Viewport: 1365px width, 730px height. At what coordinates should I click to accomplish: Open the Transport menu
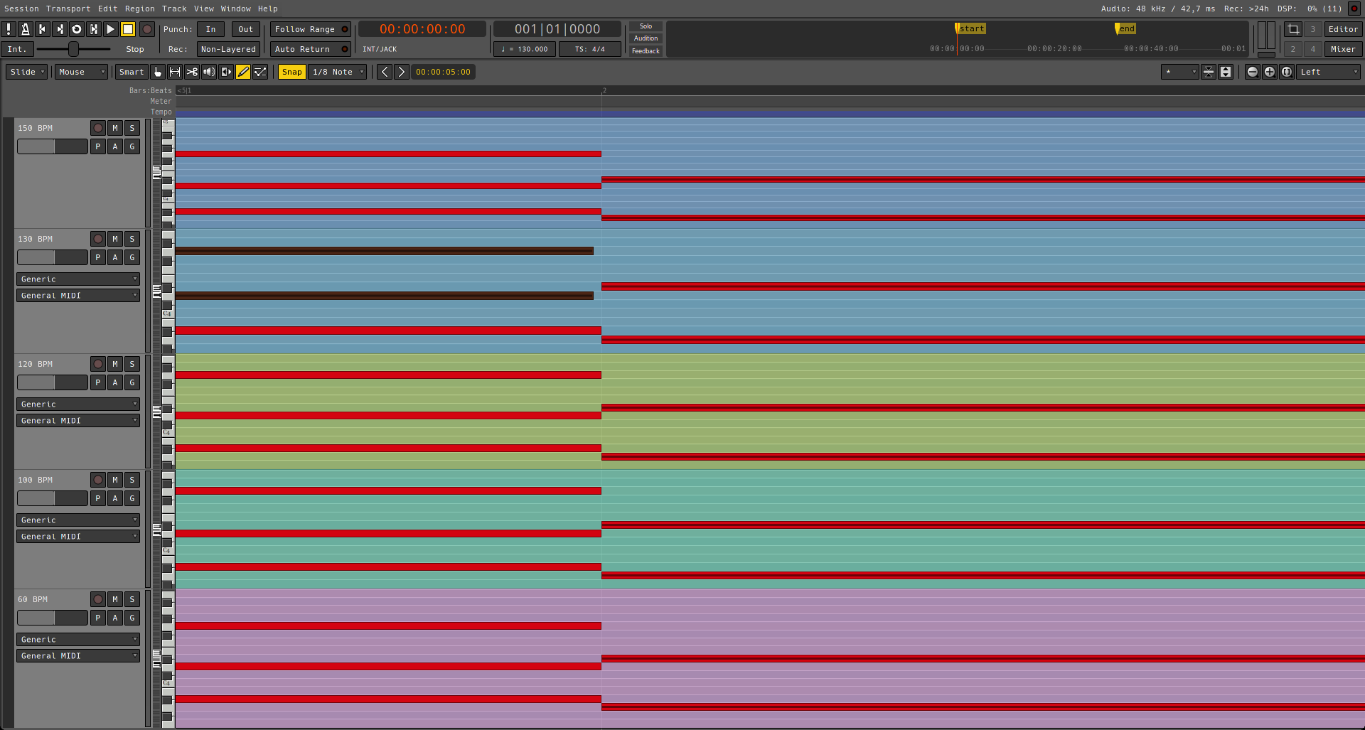[68, 9]
